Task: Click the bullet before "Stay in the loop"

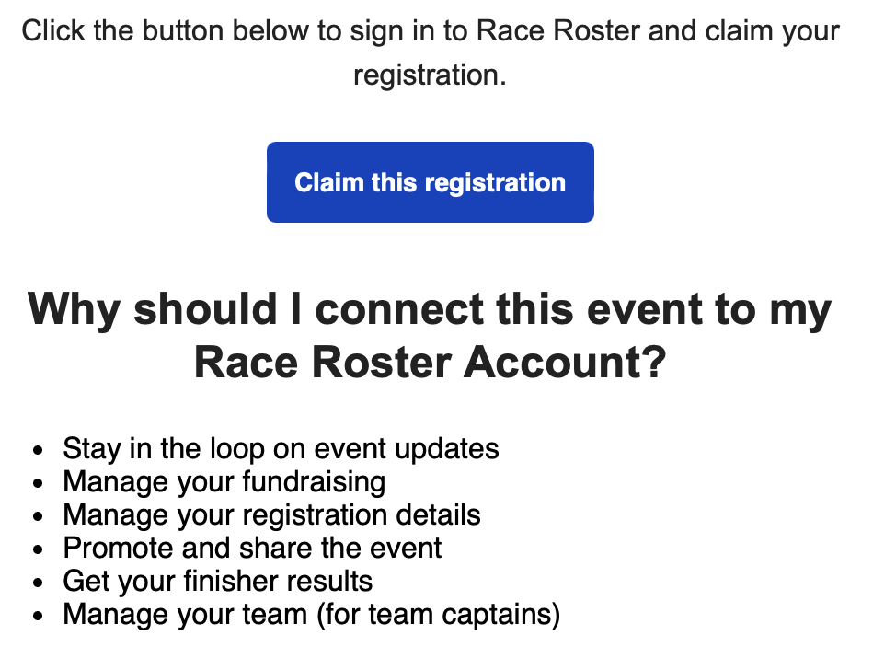Action: pyautogui.click(x=38, y=451)
